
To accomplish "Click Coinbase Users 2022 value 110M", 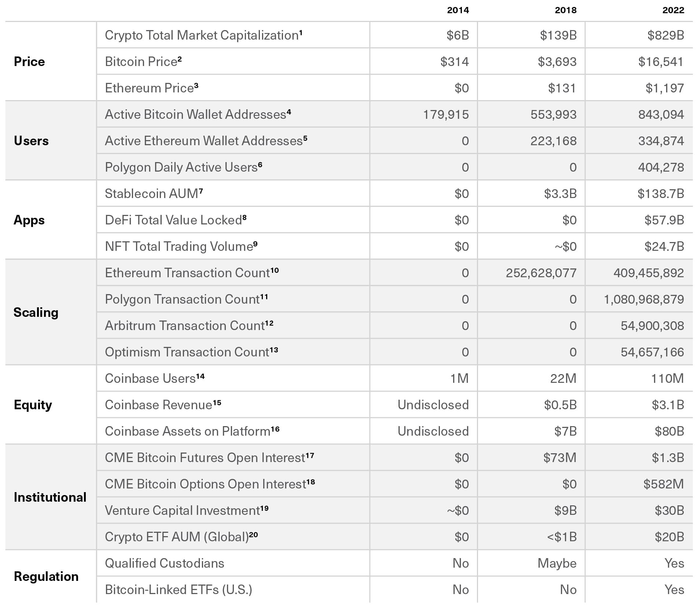I will click(667, 378).
